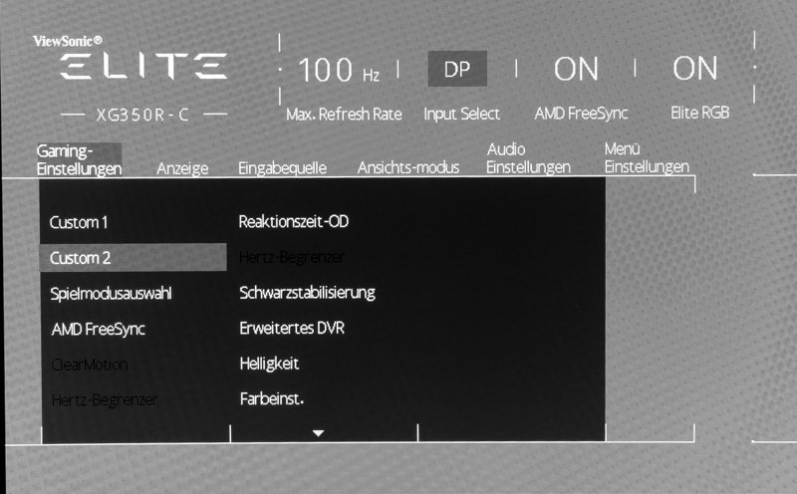Click Hertz-Begrenzer in the left column
The image size is (797, 494).
click(105, 400)
